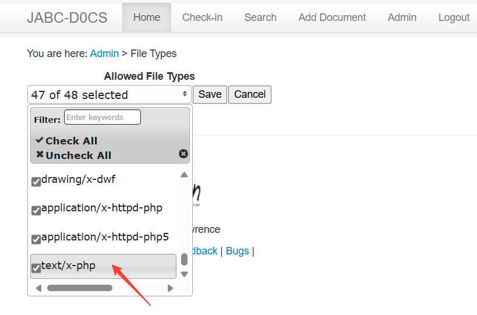The width and height of the screenshot is (477, 315).
Task: Uncheck the application/x-httpd-php checkbox
Action: 36,210
